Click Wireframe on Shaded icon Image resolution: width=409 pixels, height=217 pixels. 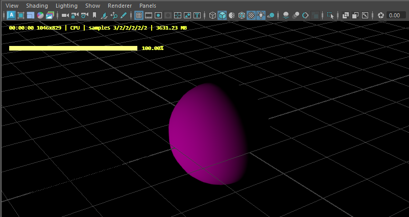pos(242,15)
